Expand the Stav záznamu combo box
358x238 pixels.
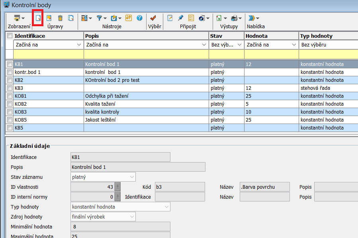point(132,177)
